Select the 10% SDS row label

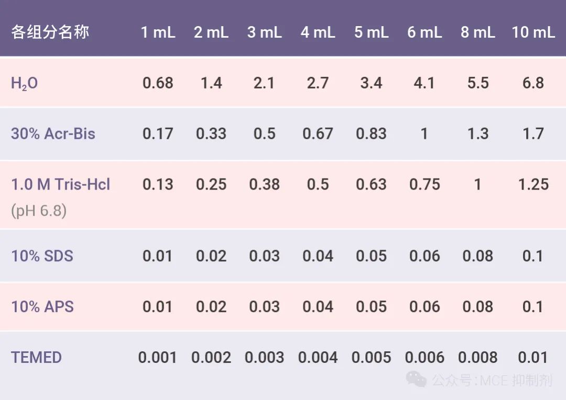[42, 256]
